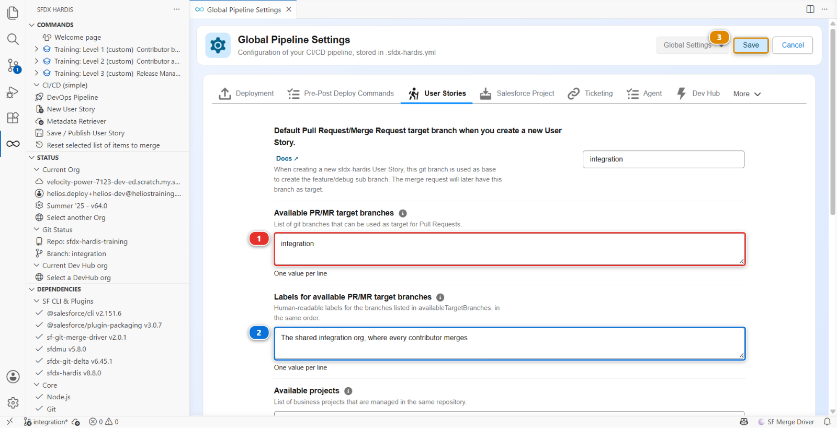Open Source Control view with badge
Image resolution: width=837 pixels, height=428 pixels.
pyautogui.click(x=13, y=65)
